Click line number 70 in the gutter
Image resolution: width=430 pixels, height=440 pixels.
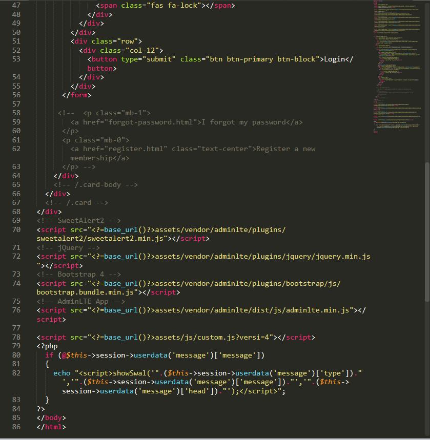[x=16, y=229]
